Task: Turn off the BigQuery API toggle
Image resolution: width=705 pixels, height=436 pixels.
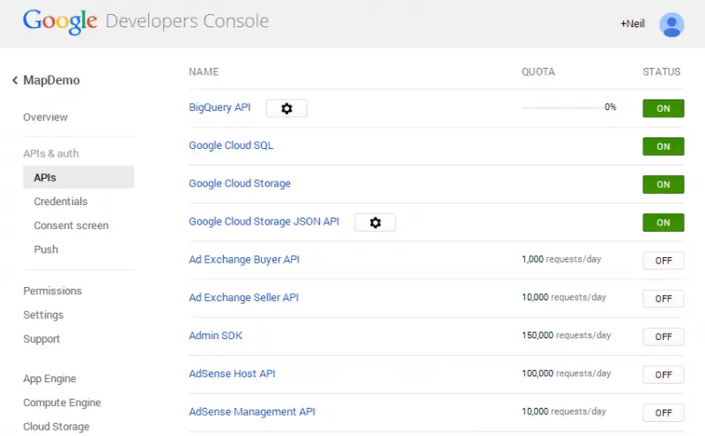Action: pos(663,108)
